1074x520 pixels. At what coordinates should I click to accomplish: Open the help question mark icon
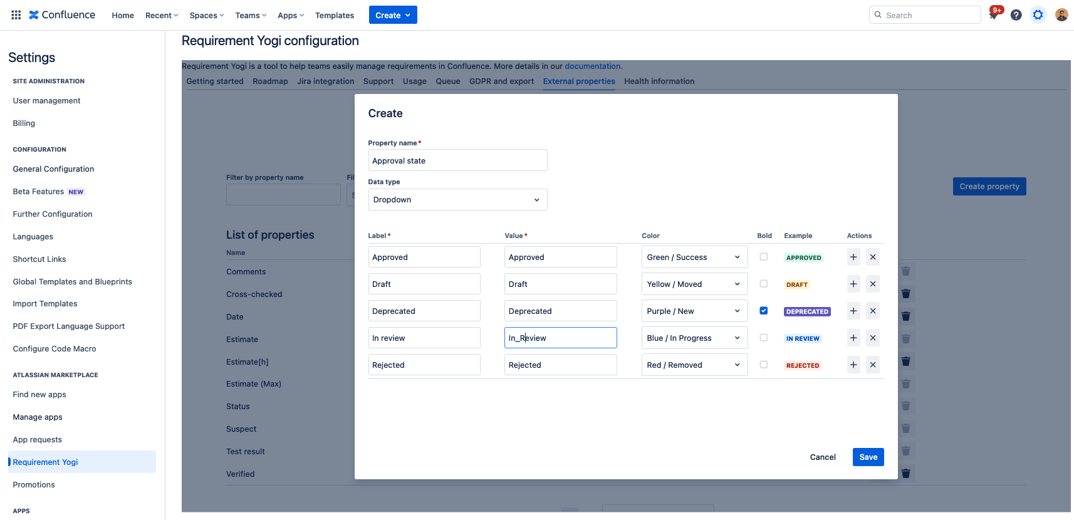pyautogui.click(x=1016, y=15)
